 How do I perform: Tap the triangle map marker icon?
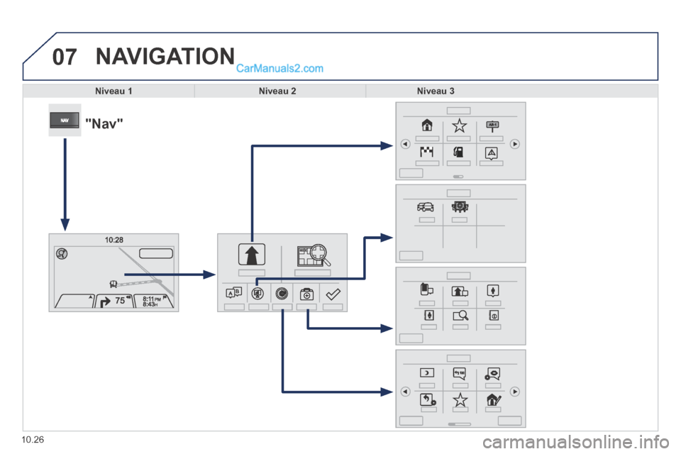click(492, 153)
